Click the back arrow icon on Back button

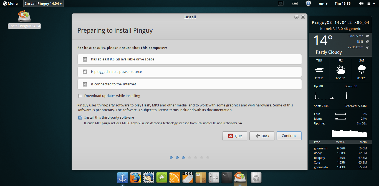257,136
